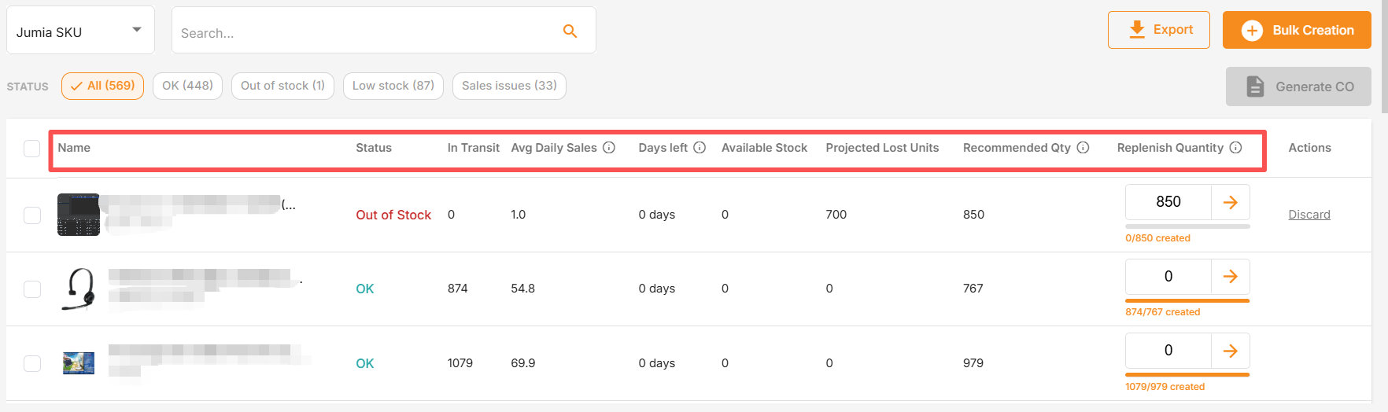The height and width of the screenshot is (412, 1388).
Task: Click the Bulk Creation button
Action: 1297,30
